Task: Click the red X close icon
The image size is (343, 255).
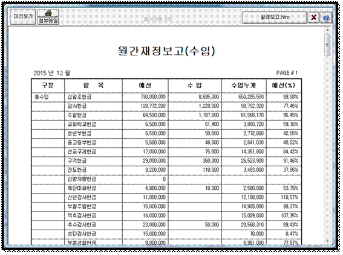Action: pos(313,17)
